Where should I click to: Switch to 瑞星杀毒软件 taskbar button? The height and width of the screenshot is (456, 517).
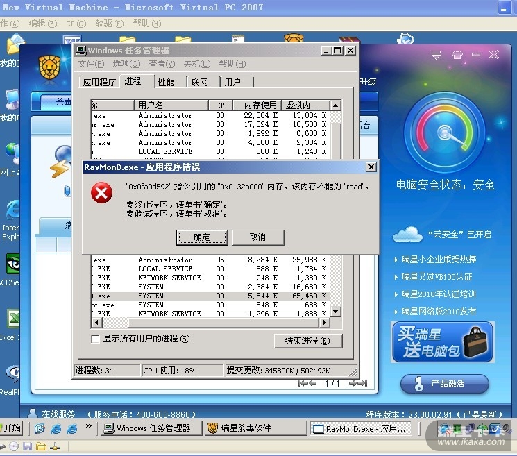tap(255, 428)
